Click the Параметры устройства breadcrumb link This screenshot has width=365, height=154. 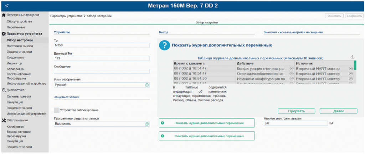pos(66,16)
